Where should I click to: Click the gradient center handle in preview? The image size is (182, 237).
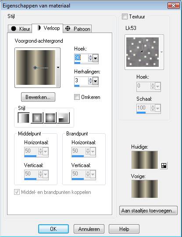coord(35,68)
